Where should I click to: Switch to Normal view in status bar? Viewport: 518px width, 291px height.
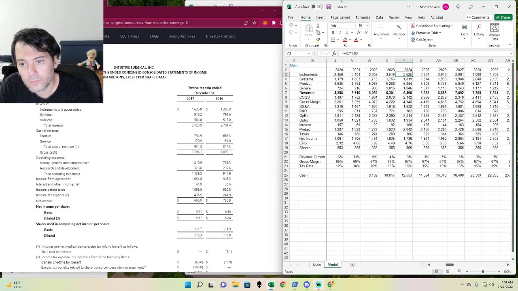(x=437, y=272)
